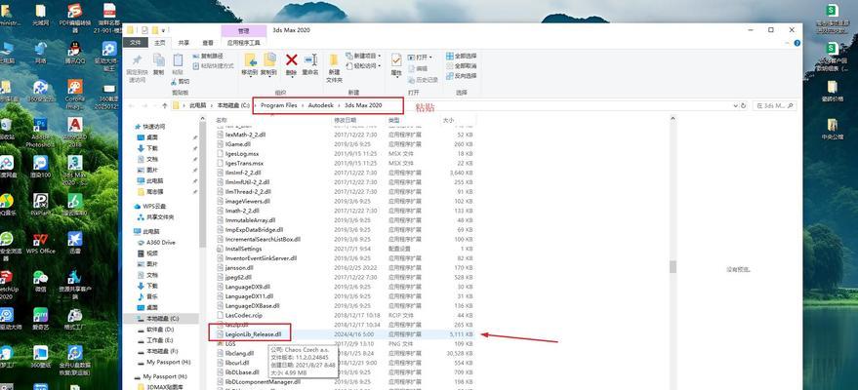This screenshot has height=390, width=858.
Task: Click the Paste clipboard icon
Action: 178,59
